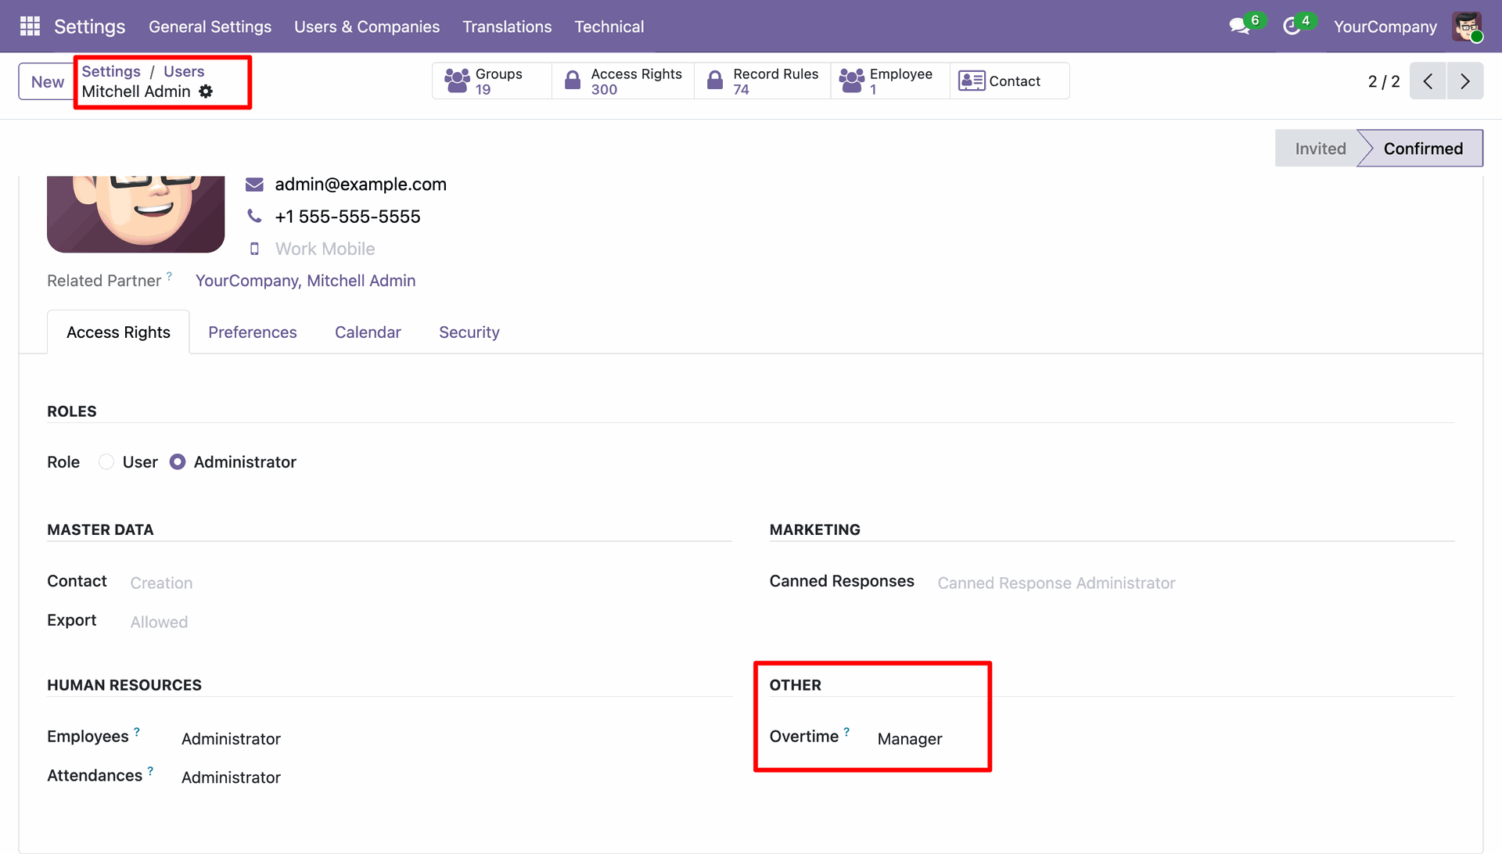Open YourCompany, Mitchell Admin partner link

click(x=305, y=281)
